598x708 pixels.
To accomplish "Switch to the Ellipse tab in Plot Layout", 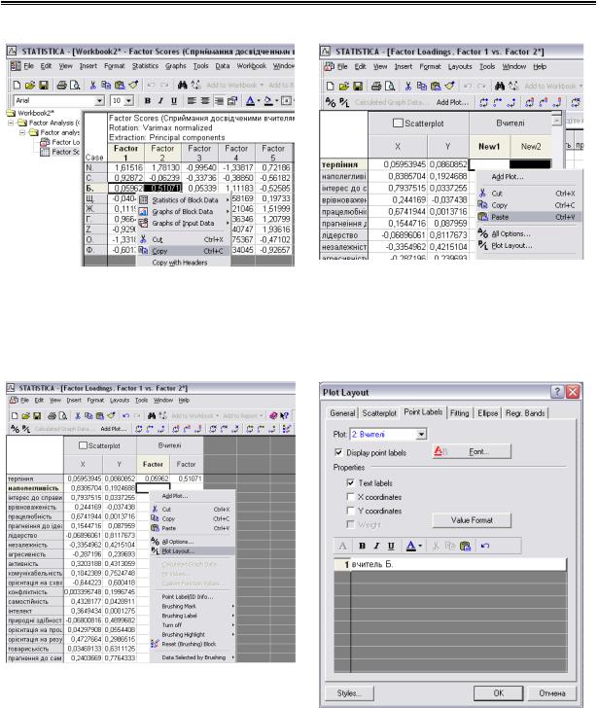I will [487, 413].
